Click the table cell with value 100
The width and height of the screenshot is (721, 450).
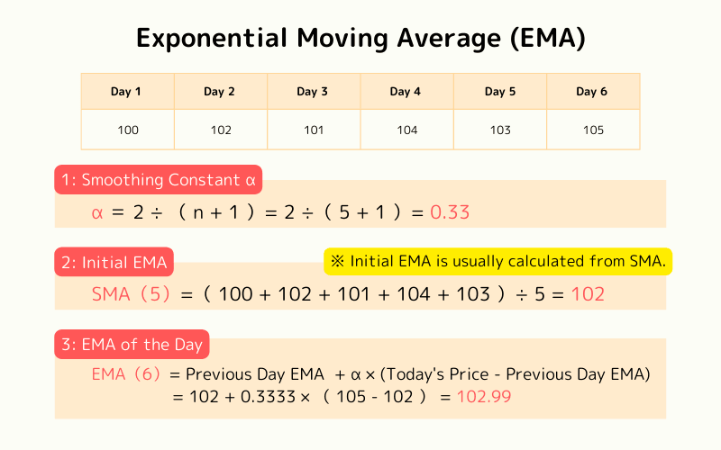127,130
